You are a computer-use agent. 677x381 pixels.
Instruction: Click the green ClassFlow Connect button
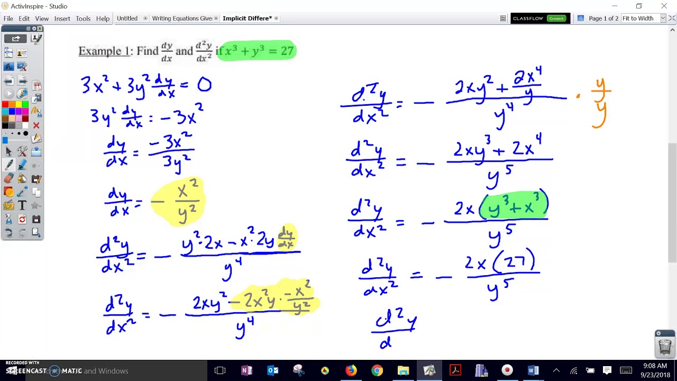(x=556, y=19)
